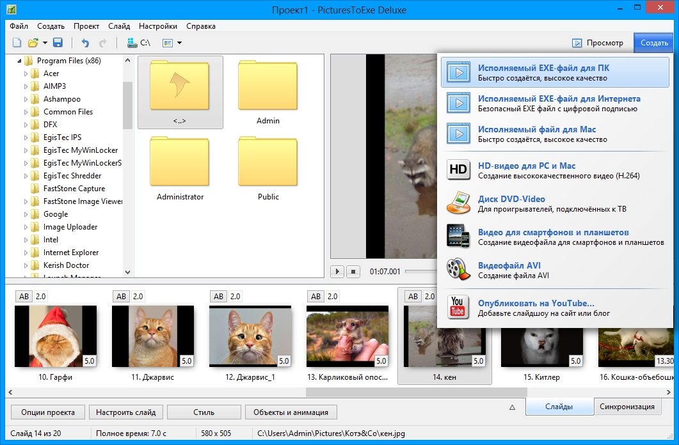Click the AB transition icon on Джарвис_1 slide
The image size is (679, 445).
[218, 296]
